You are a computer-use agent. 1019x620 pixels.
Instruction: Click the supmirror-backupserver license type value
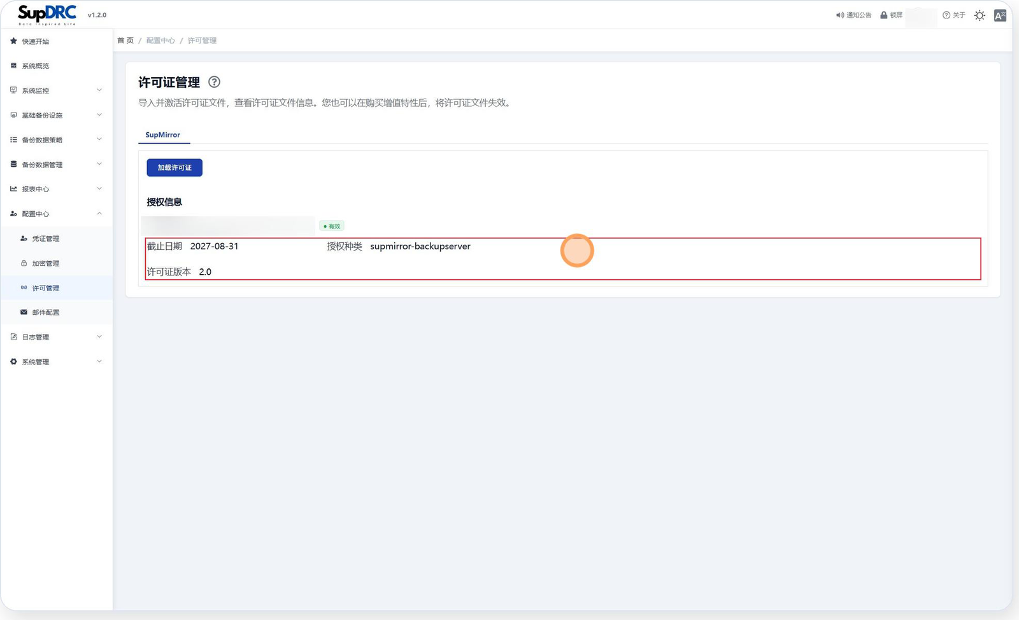(420, 247)
